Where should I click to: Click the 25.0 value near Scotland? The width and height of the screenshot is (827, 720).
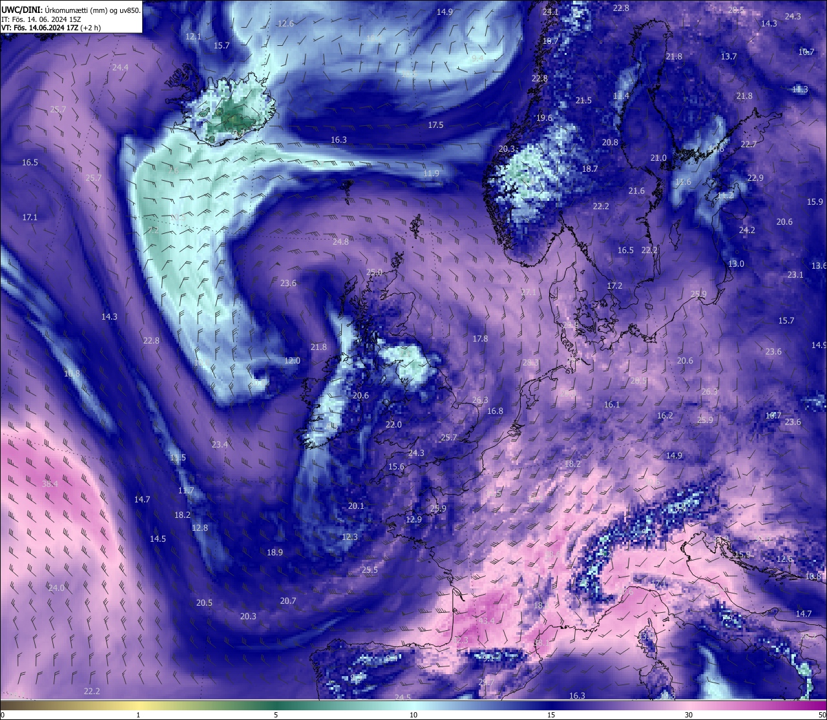(x=374, y=272)
